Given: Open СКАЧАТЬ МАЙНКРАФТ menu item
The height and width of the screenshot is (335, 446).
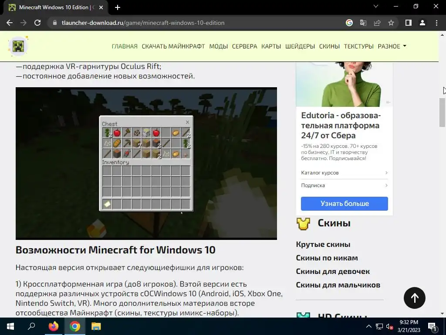Looking at the screenshot, I should tap(173, 46).
